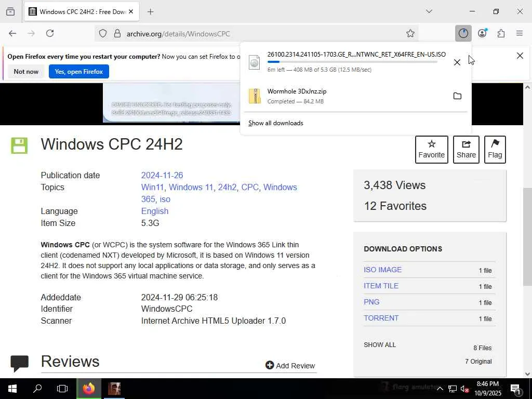This screenshot has width=532, height=399.
Task: Reload the archive.org page
Action: 50,33
